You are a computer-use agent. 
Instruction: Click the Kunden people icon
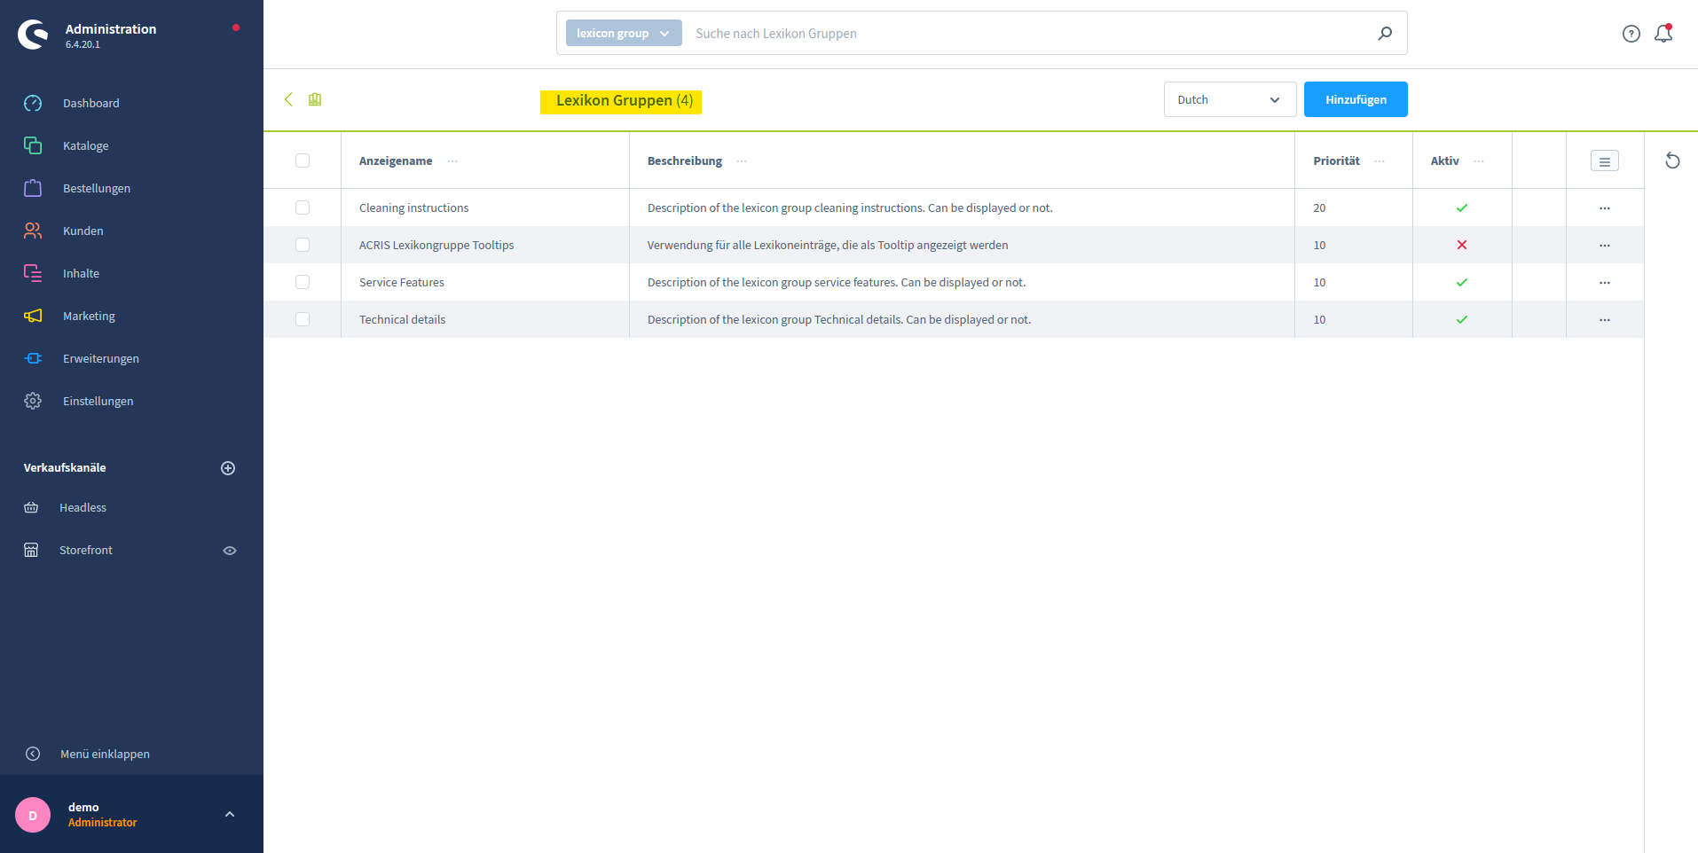click(33, 231)
